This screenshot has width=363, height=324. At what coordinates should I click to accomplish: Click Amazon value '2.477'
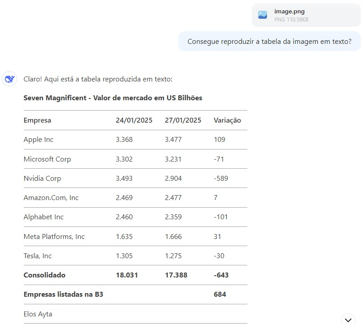click(173, 198)
